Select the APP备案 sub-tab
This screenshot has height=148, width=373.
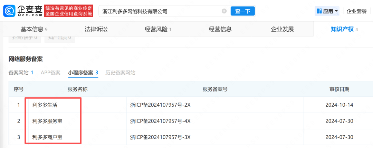point(50,73)
